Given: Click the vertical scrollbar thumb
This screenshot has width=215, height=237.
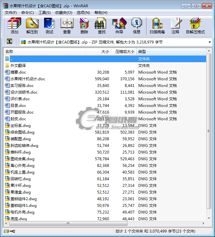Looking at the screenshot, I should [209, 131].
